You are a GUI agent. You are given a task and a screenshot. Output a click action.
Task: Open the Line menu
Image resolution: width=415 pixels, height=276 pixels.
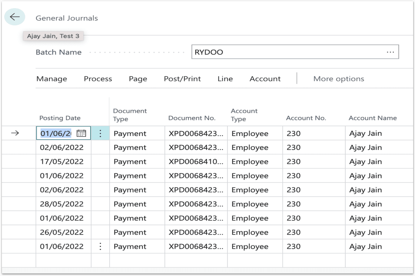click(225, 79)
